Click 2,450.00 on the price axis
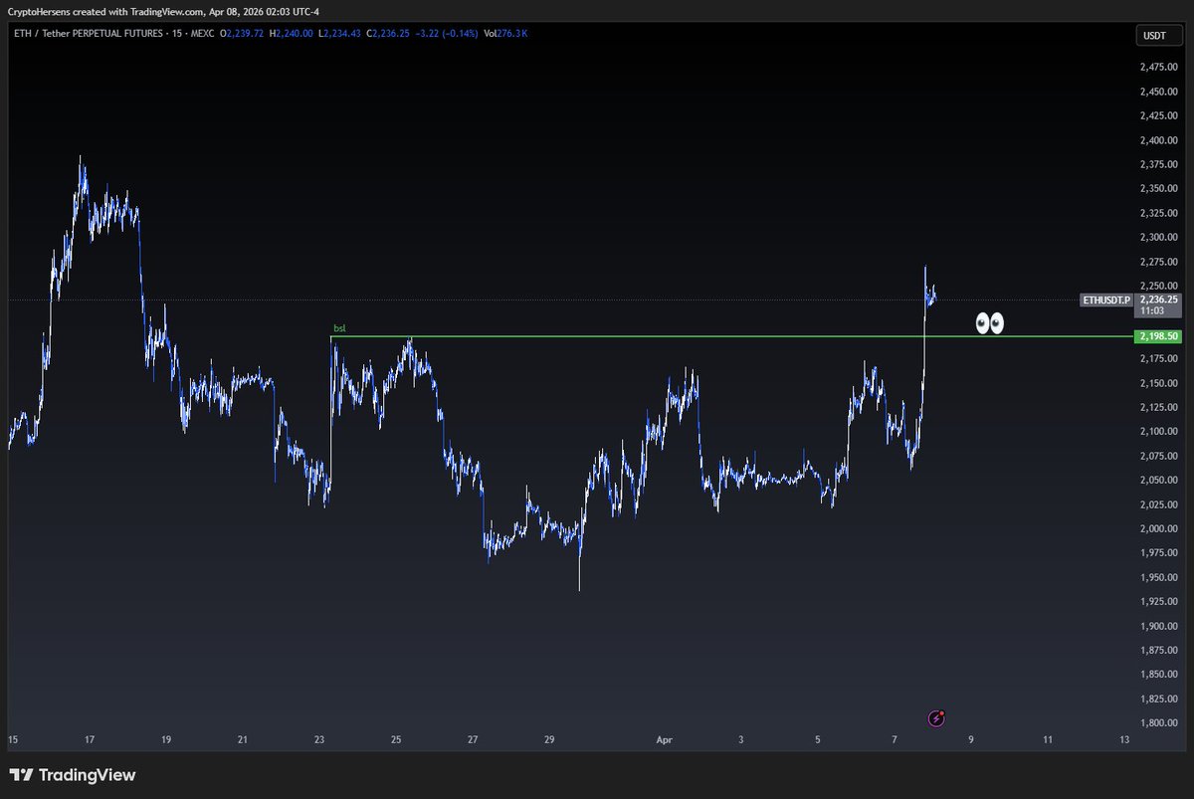The width and height of the screenshot is (1194, 799). pyautogui.click(x=1158, y=92)
